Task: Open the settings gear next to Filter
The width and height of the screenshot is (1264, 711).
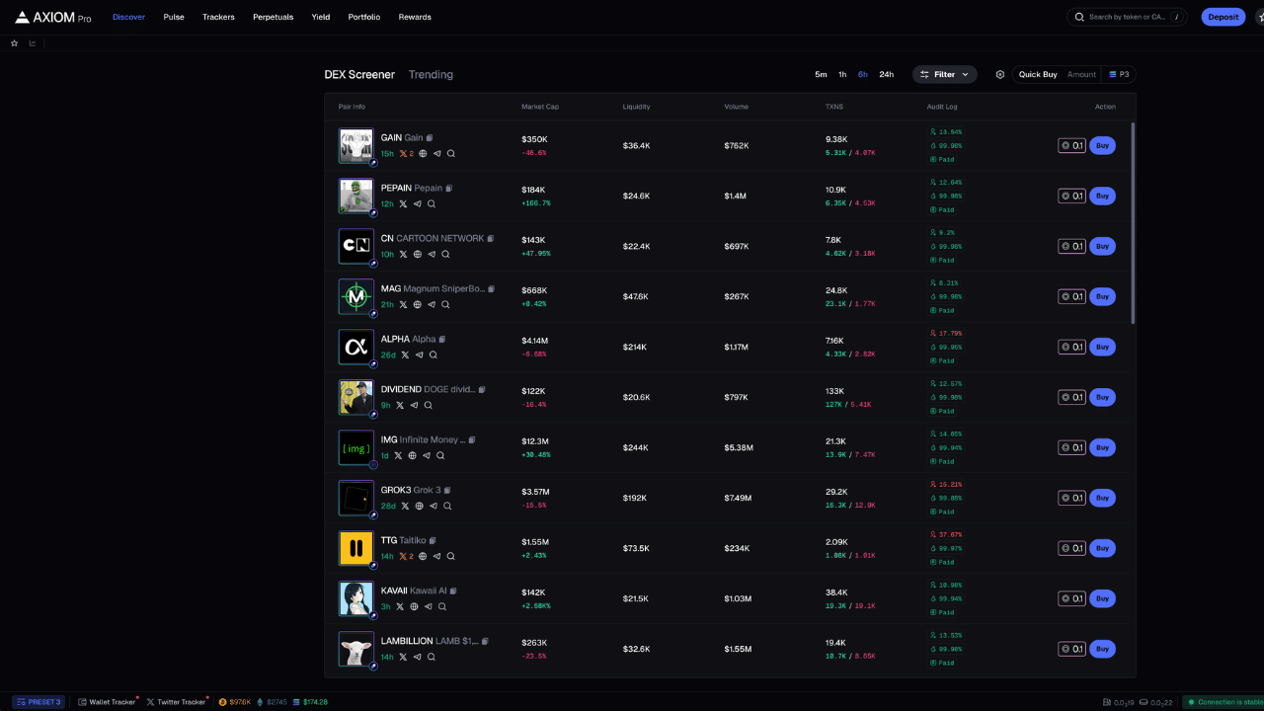Action: pyautogui.click(x=1000, y=74)
